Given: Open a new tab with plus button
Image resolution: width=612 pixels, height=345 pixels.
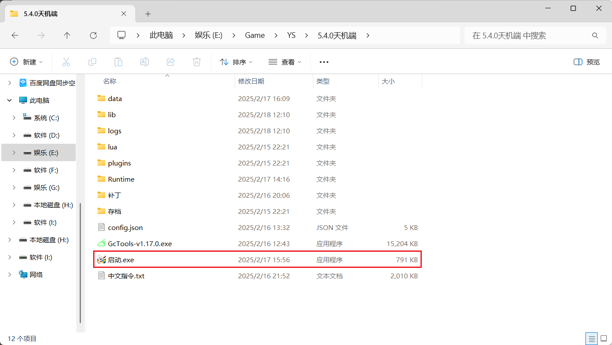Looking at the screenshot, I should click(148, 14).
